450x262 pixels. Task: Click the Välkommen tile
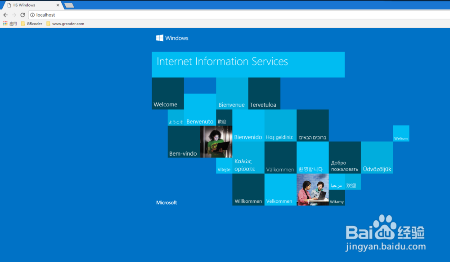280,157
